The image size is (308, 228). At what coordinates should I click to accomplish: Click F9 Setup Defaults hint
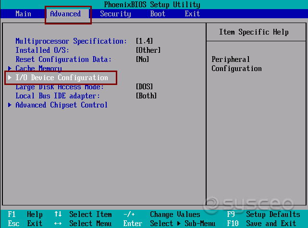tap(264, 214)
